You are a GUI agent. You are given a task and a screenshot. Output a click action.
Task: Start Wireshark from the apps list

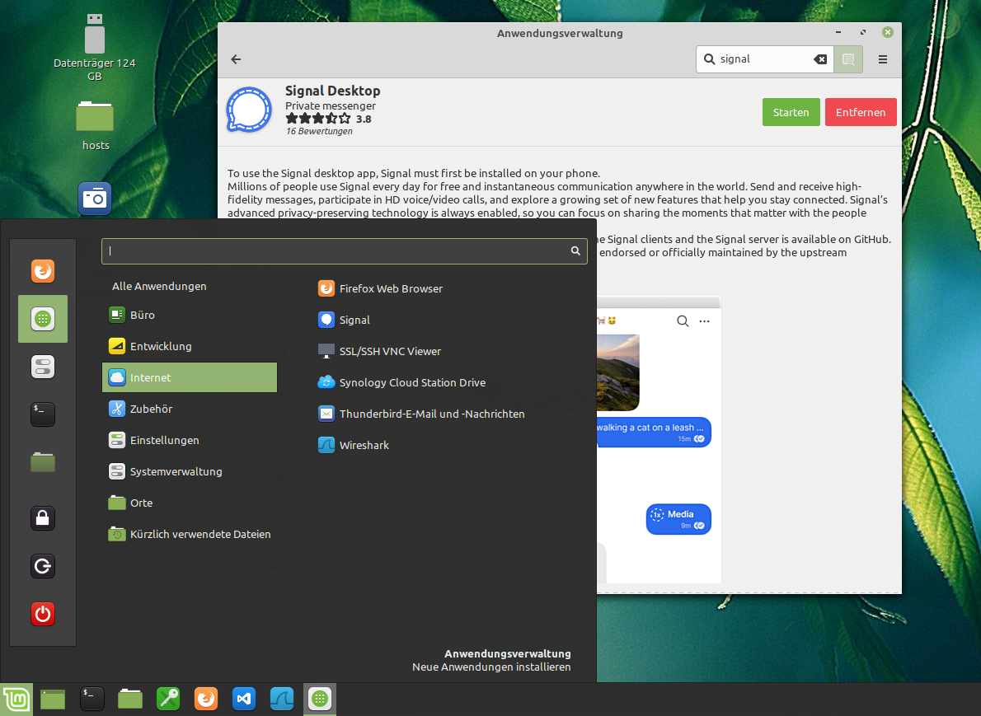364,445
